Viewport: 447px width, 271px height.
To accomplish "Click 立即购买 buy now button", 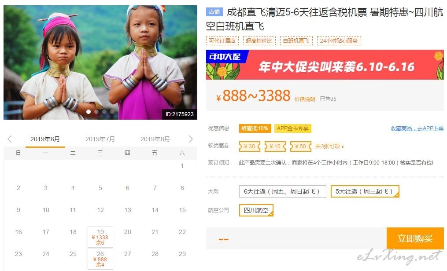I will pyautogui.click(x=415, y=238).
